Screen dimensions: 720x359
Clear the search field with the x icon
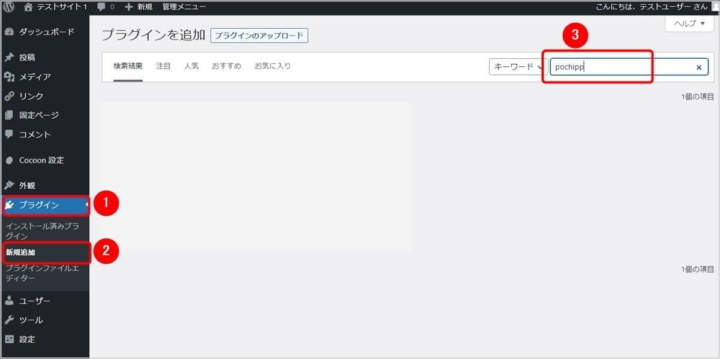698,67
